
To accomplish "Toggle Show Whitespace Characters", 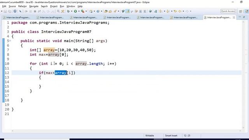I will 145,11.
